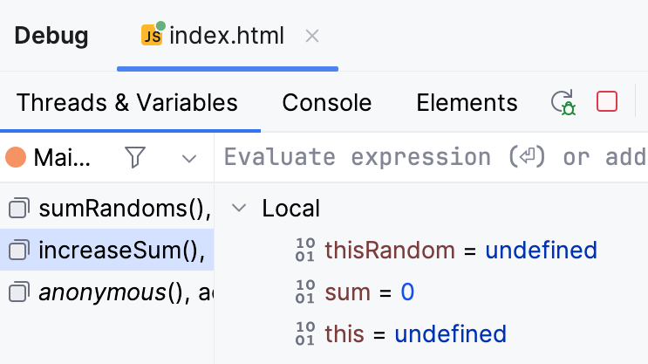
Task: Select the Threads & Variables tab
Action: point(127,102)
